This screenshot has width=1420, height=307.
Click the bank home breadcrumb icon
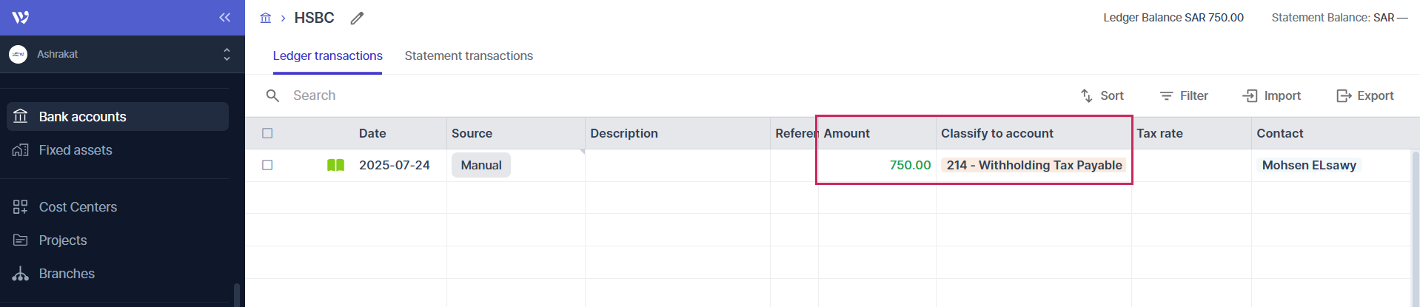click(x=266, y=18)
